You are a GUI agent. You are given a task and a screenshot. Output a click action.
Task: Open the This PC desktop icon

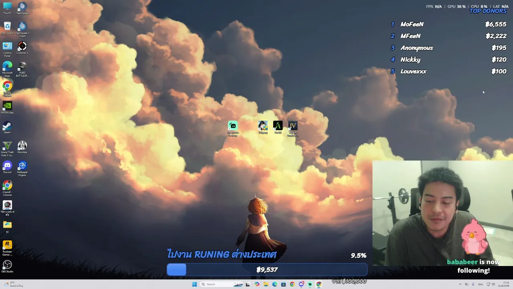pyautogui.click(x=7, y=8)
